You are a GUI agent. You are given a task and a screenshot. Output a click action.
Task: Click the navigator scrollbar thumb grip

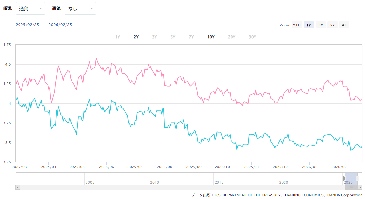pos(351,188)
